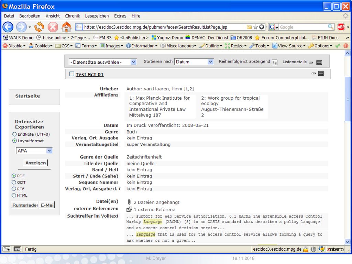Open the Bearbeiten menu
The height and width of the screenshot is (264, 352).
(30, 16)
